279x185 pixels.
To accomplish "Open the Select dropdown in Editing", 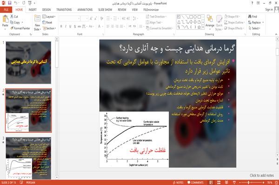I will tap(254, 28).
